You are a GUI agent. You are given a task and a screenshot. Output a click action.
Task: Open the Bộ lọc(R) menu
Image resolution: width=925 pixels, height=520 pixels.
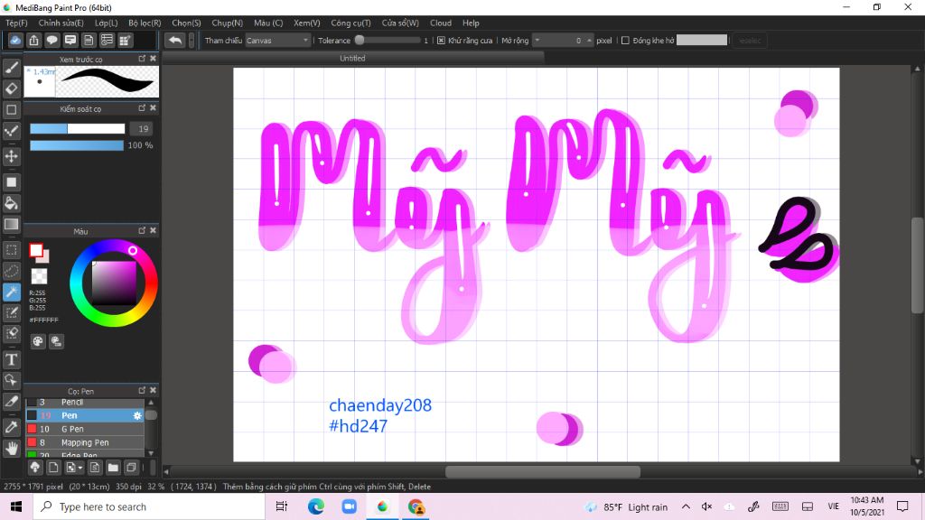coord(145,23)
